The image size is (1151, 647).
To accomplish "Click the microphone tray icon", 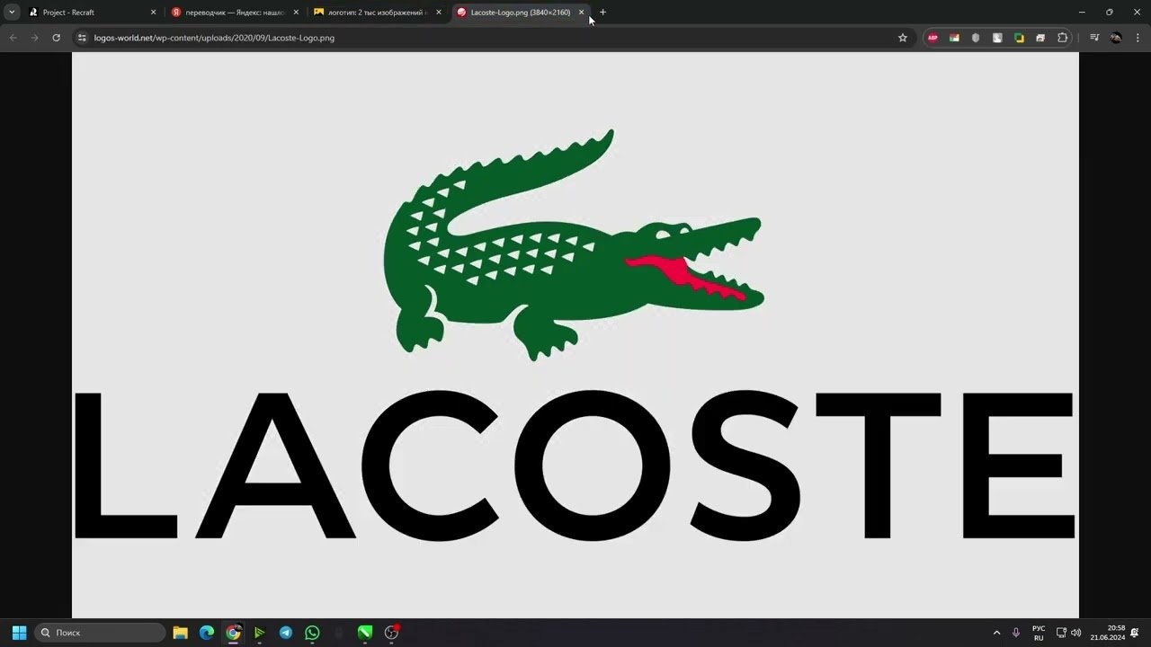I will coord(1016,633).
